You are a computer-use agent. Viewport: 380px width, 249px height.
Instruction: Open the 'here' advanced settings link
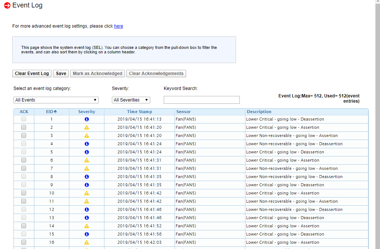point(119,26)
